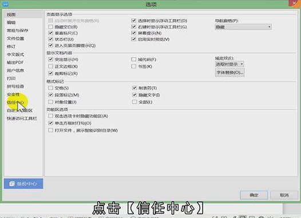The height and width of the screenshot is (218, 301).
Task: Expand the 导航窗格(P) dropdown
Action: [243, 27]
